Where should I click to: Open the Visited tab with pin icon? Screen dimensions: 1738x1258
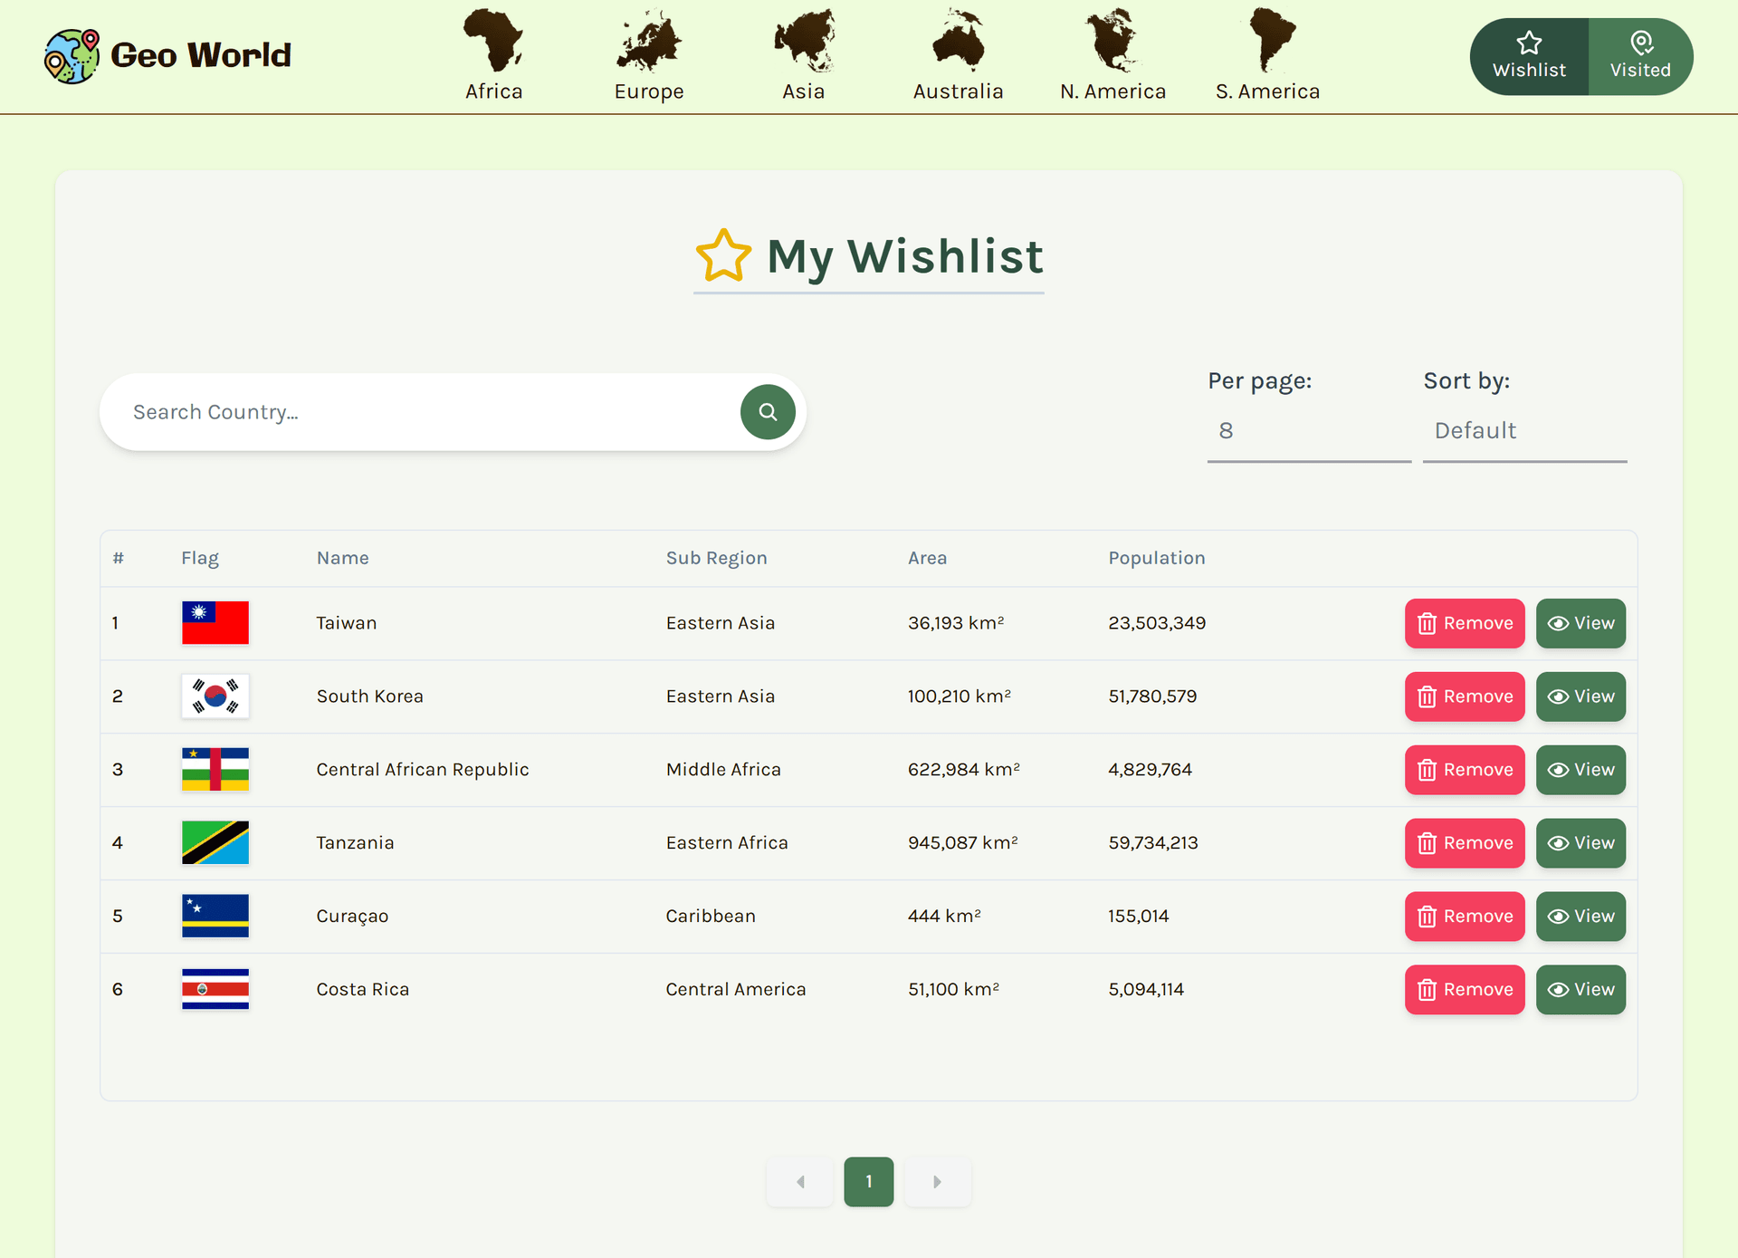(x=1640, y=56)
